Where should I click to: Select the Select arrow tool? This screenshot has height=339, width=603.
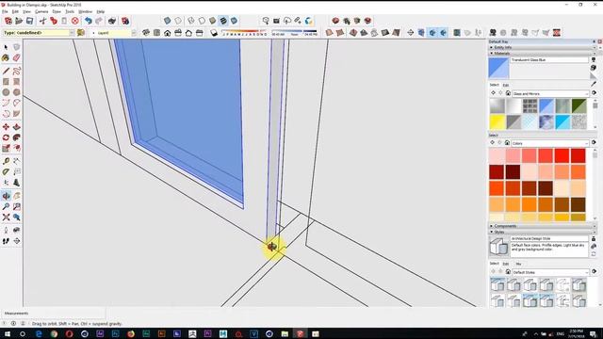point(6,47)
